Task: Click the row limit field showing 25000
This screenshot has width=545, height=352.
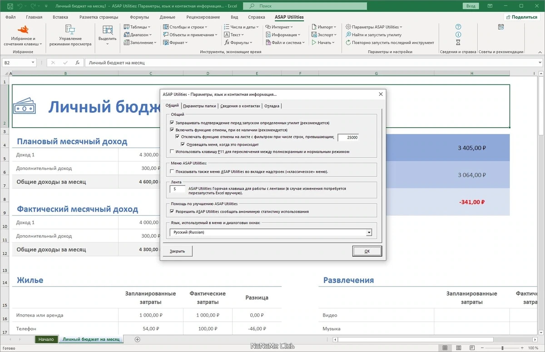Action: pyautogui.click(x=348, y=137)
